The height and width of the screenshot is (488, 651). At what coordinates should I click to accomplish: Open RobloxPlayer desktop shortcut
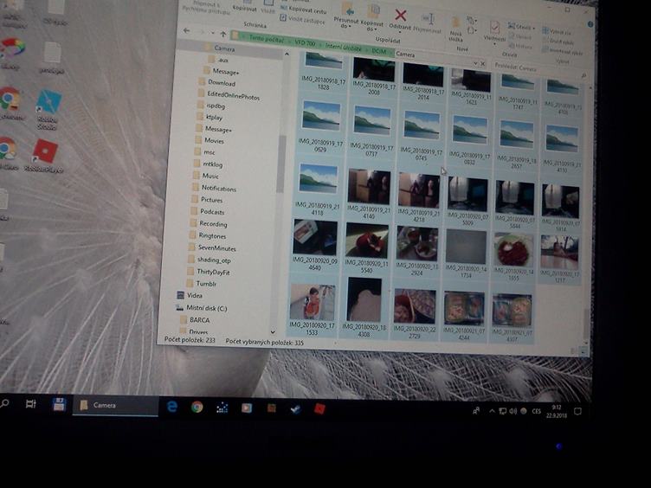44,156
